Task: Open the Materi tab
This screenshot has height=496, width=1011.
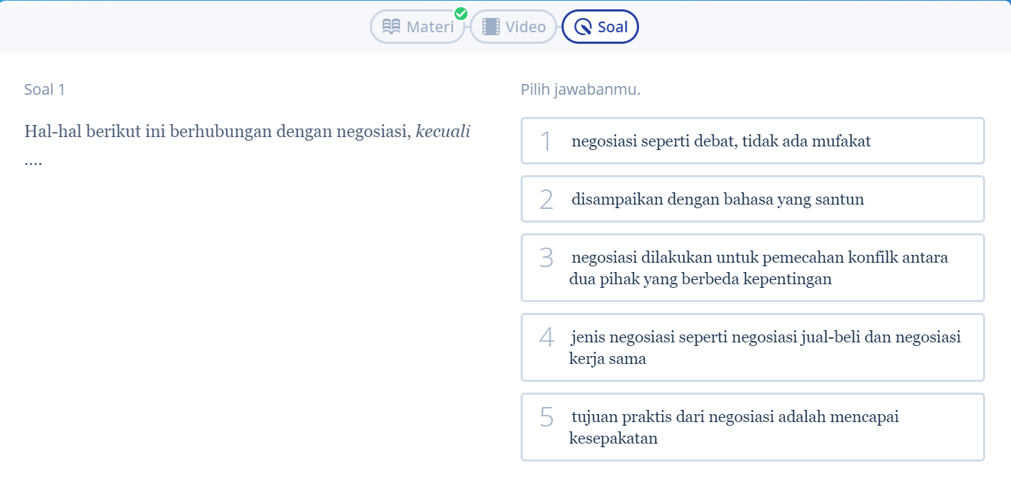Action: point(418,27)
